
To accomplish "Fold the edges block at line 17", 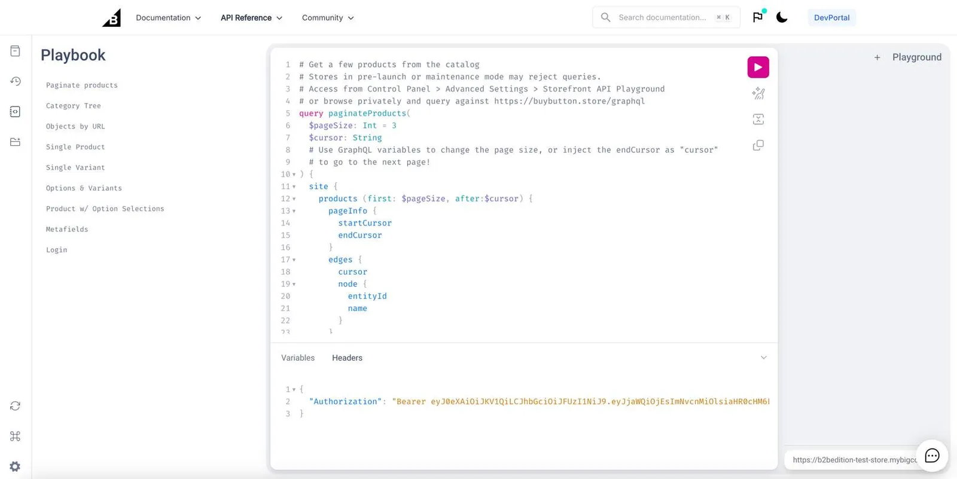I will [x=294, y=260].
